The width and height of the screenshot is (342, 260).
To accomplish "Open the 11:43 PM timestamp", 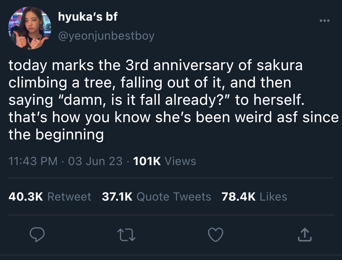I will click(x=33, y=161).
